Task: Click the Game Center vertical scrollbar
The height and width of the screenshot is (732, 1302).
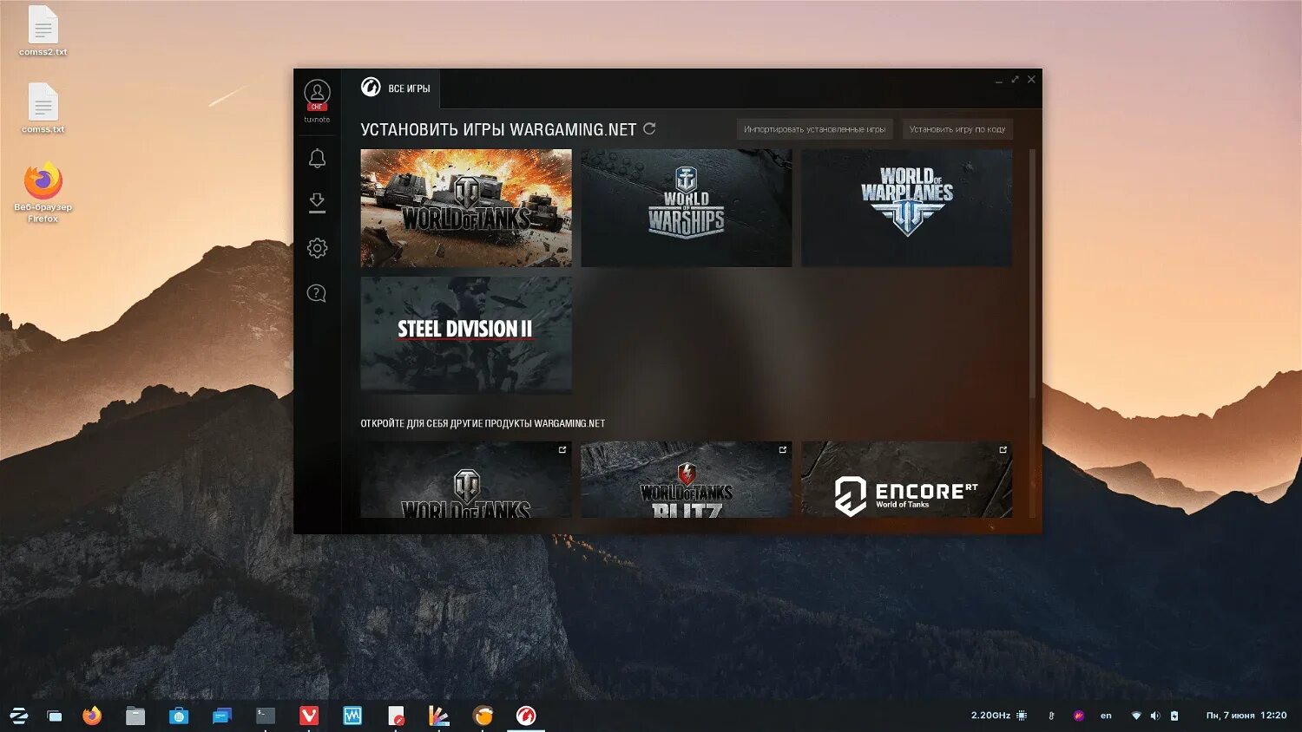Action: point(1032,273)
